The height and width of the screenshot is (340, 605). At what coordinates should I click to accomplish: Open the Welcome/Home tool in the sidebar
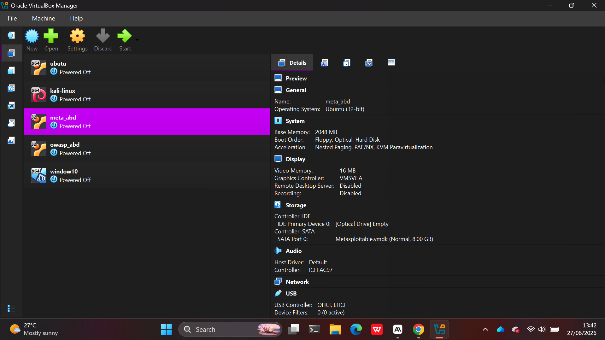tap(11, 35)
